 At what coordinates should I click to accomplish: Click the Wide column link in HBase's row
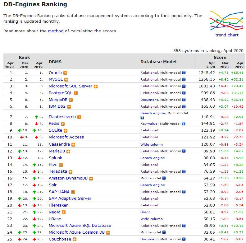coord(152,219)
